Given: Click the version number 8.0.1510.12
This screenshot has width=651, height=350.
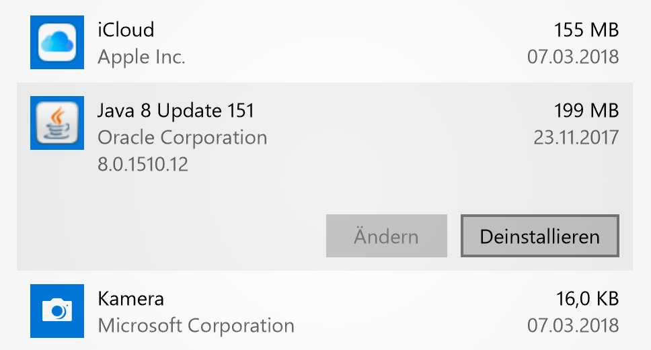Looking at the screenshot, I should pos(143,165).
